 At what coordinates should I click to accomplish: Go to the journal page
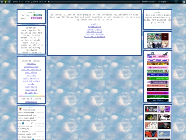click(x=31, y=64)
